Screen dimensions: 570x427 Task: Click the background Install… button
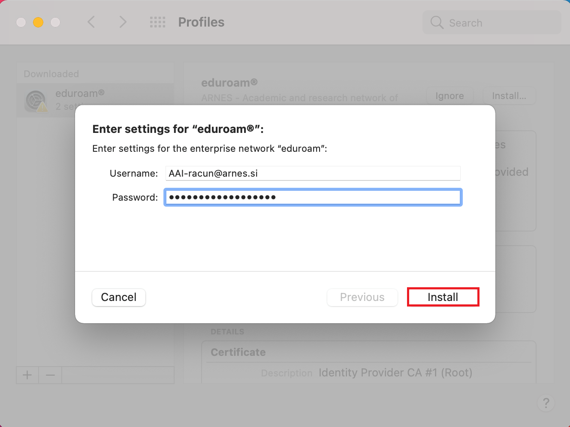(509, 96)
